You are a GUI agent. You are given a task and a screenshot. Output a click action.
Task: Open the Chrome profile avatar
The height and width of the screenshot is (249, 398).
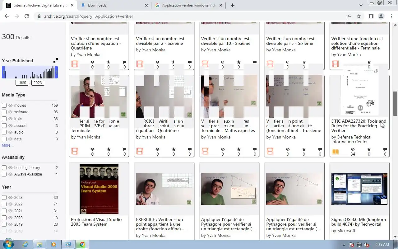[x=381, y=16]
